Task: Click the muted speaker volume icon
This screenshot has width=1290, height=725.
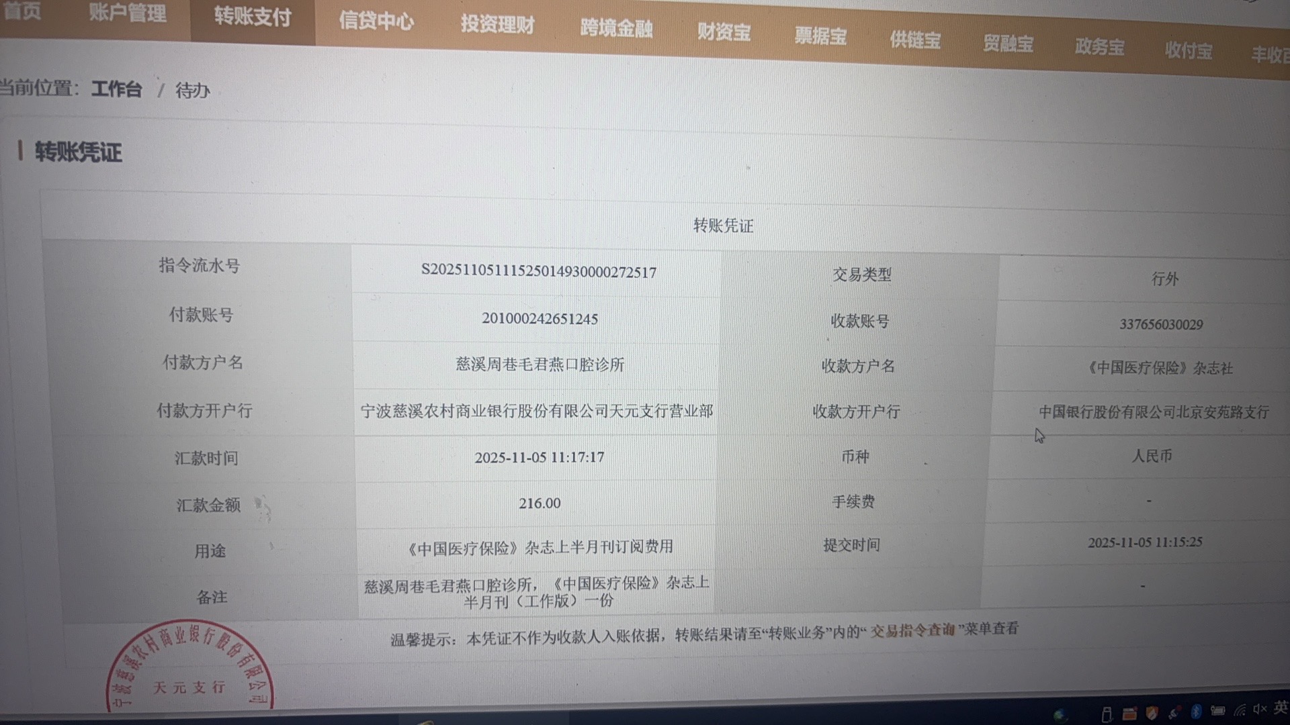Action: click(x=1260, y=709)
